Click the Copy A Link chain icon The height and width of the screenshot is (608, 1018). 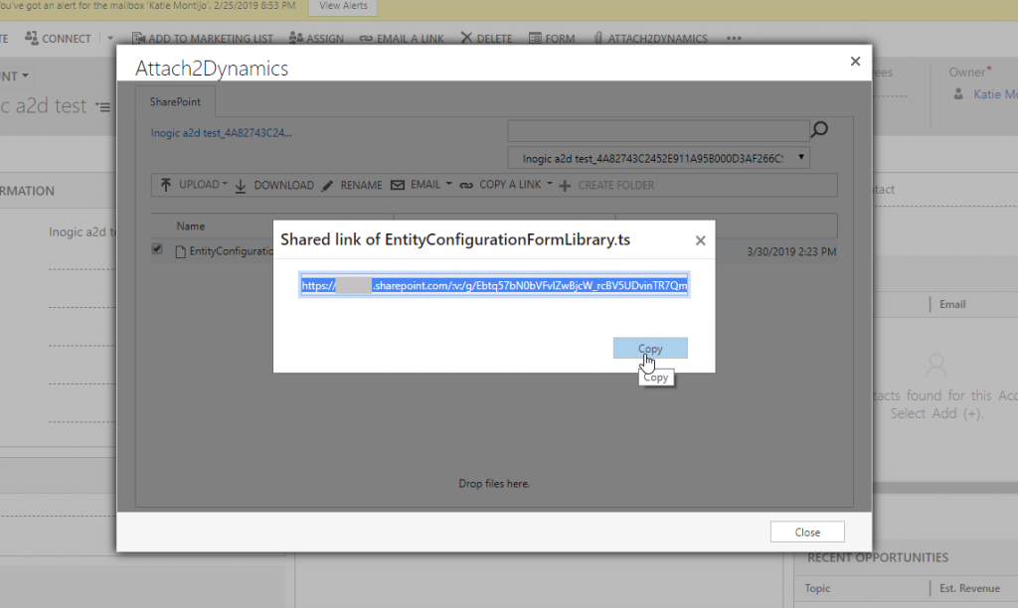coord(466,185)
